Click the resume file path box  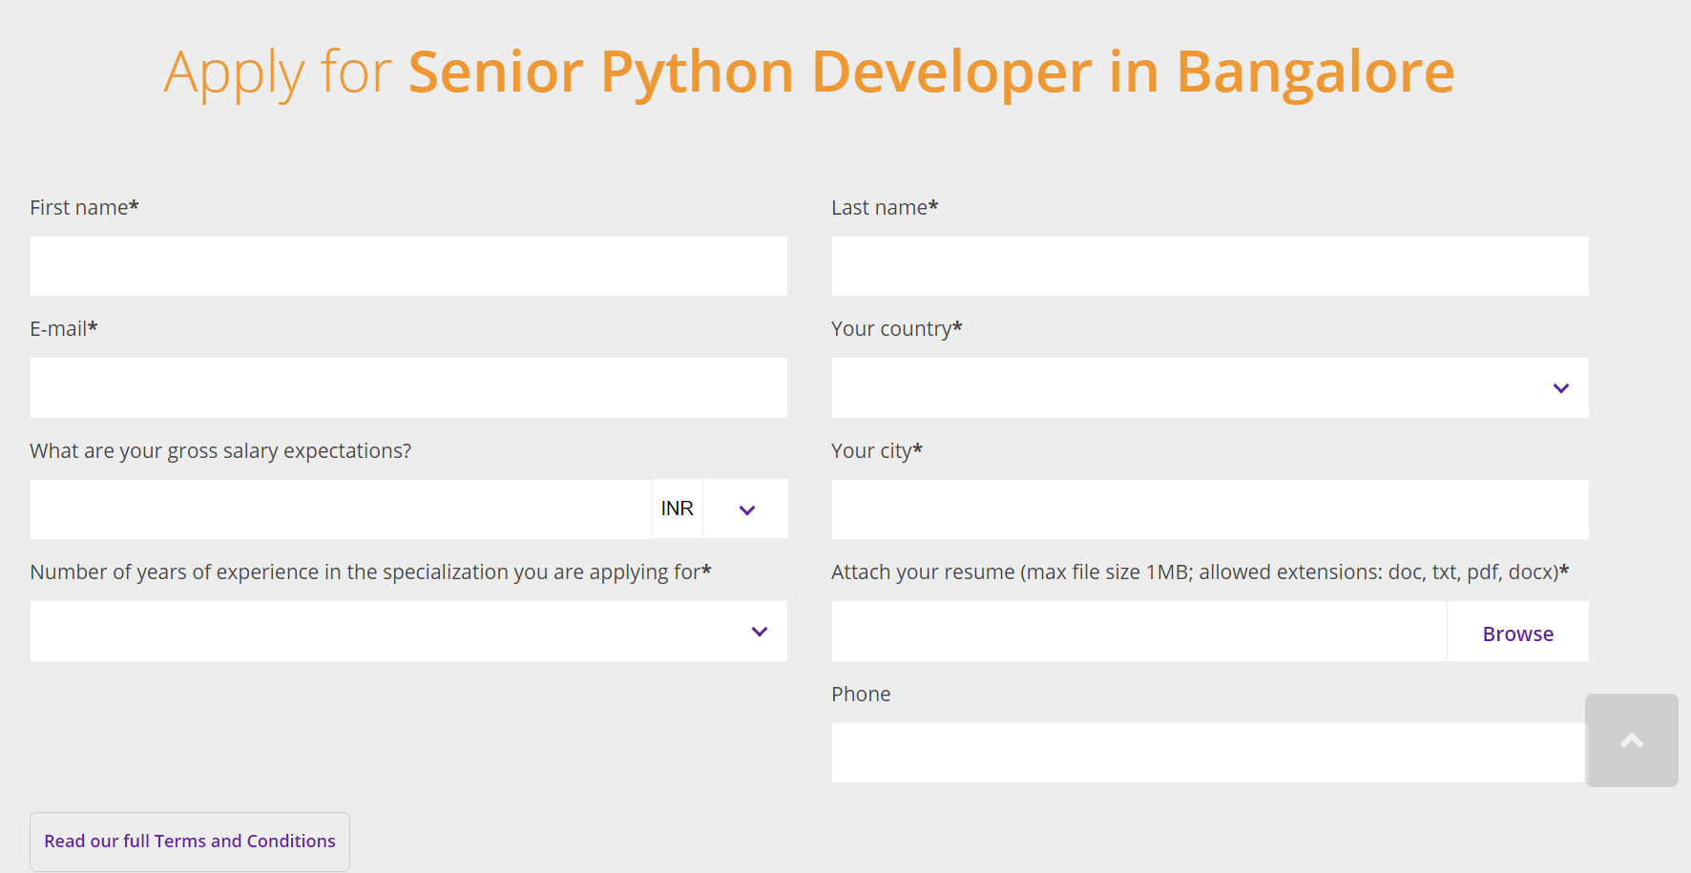pos(1138,632)
